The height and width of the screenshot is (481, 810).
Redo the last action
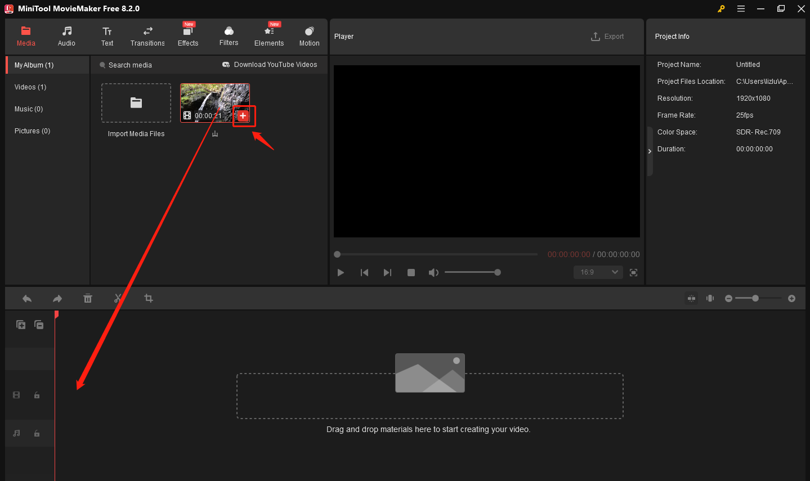[57, 299]
